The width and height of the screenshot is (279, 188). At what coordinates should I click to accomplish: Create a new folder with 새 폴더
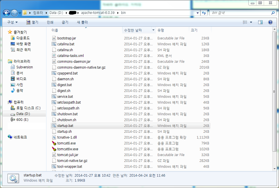click(x=82, y=22)
